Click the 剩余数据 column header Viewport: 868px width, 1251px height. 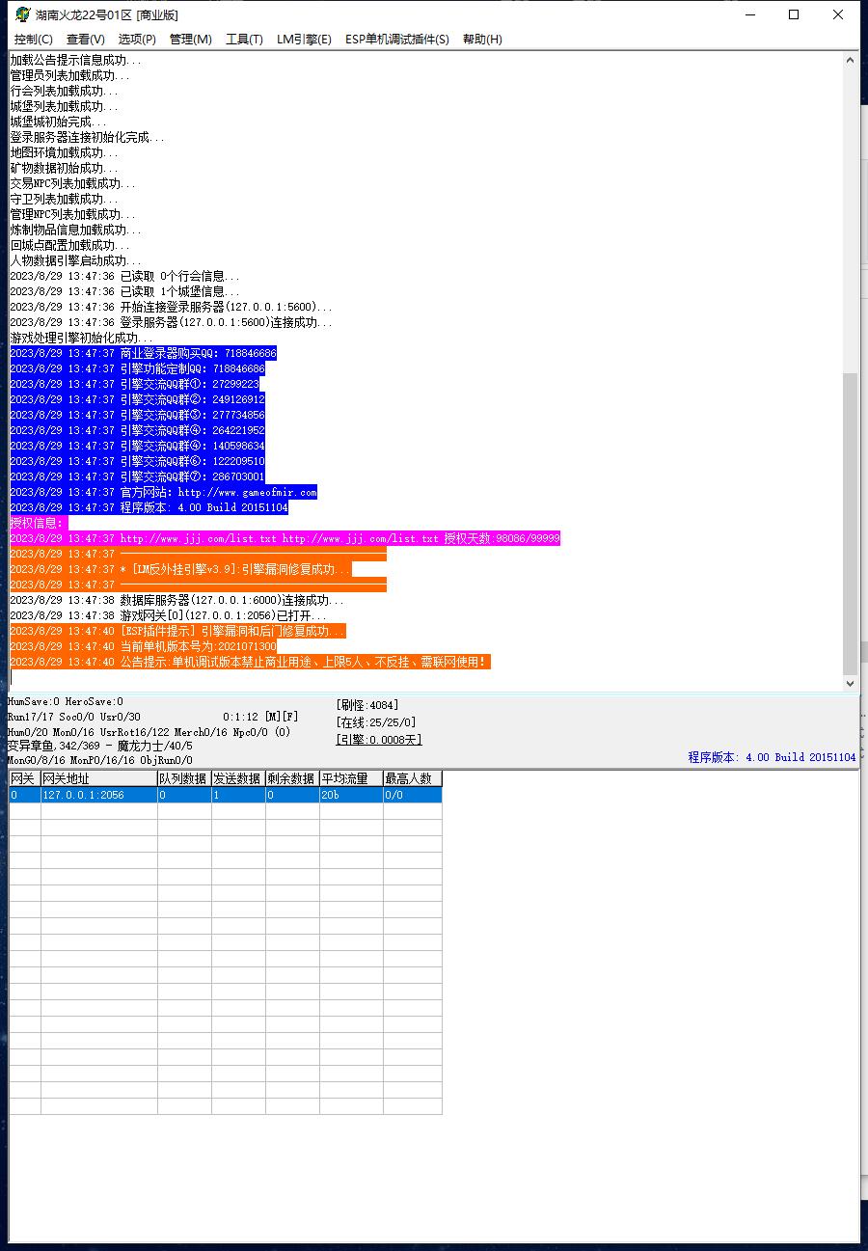pos(292,778)
